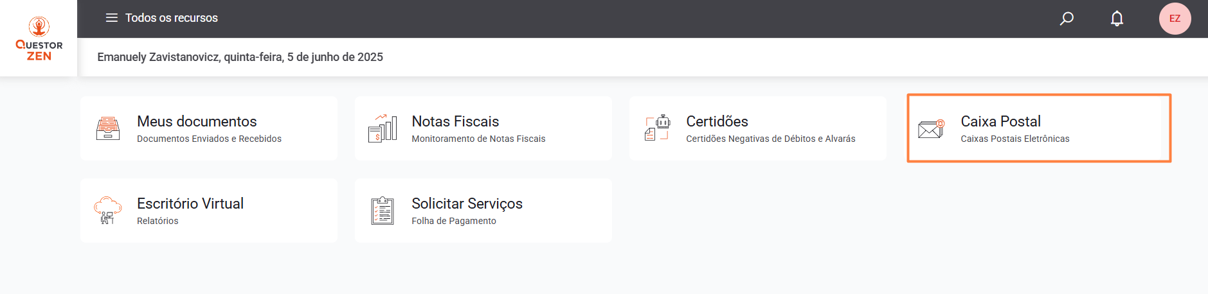
Task: Open the notifications bell
Action: (x=1117, y=19)
